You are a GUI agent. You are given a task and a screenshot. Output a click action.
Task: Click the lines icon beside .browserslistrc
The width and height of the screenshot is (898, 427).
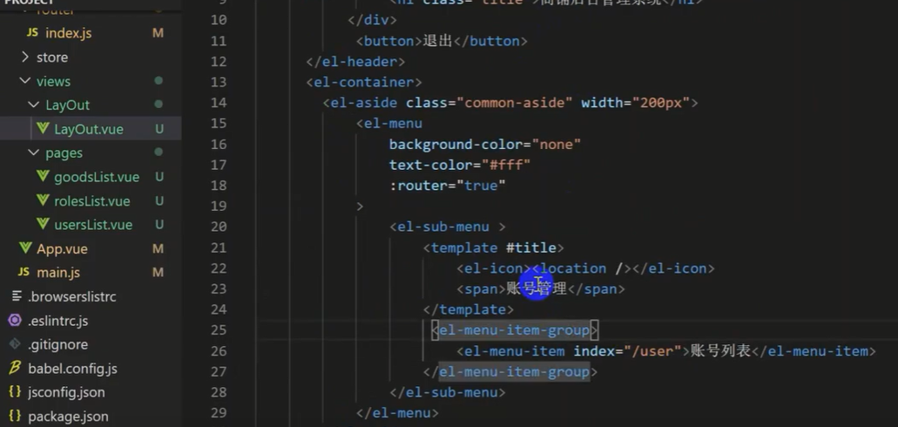[x=17, y=296]
